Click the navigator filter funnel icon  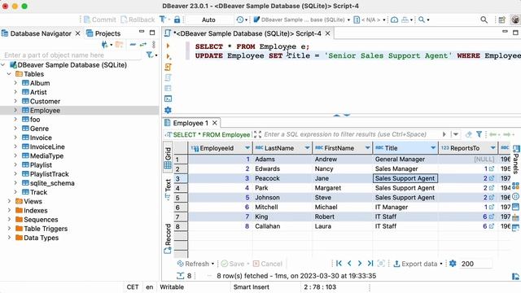point(150,55)
